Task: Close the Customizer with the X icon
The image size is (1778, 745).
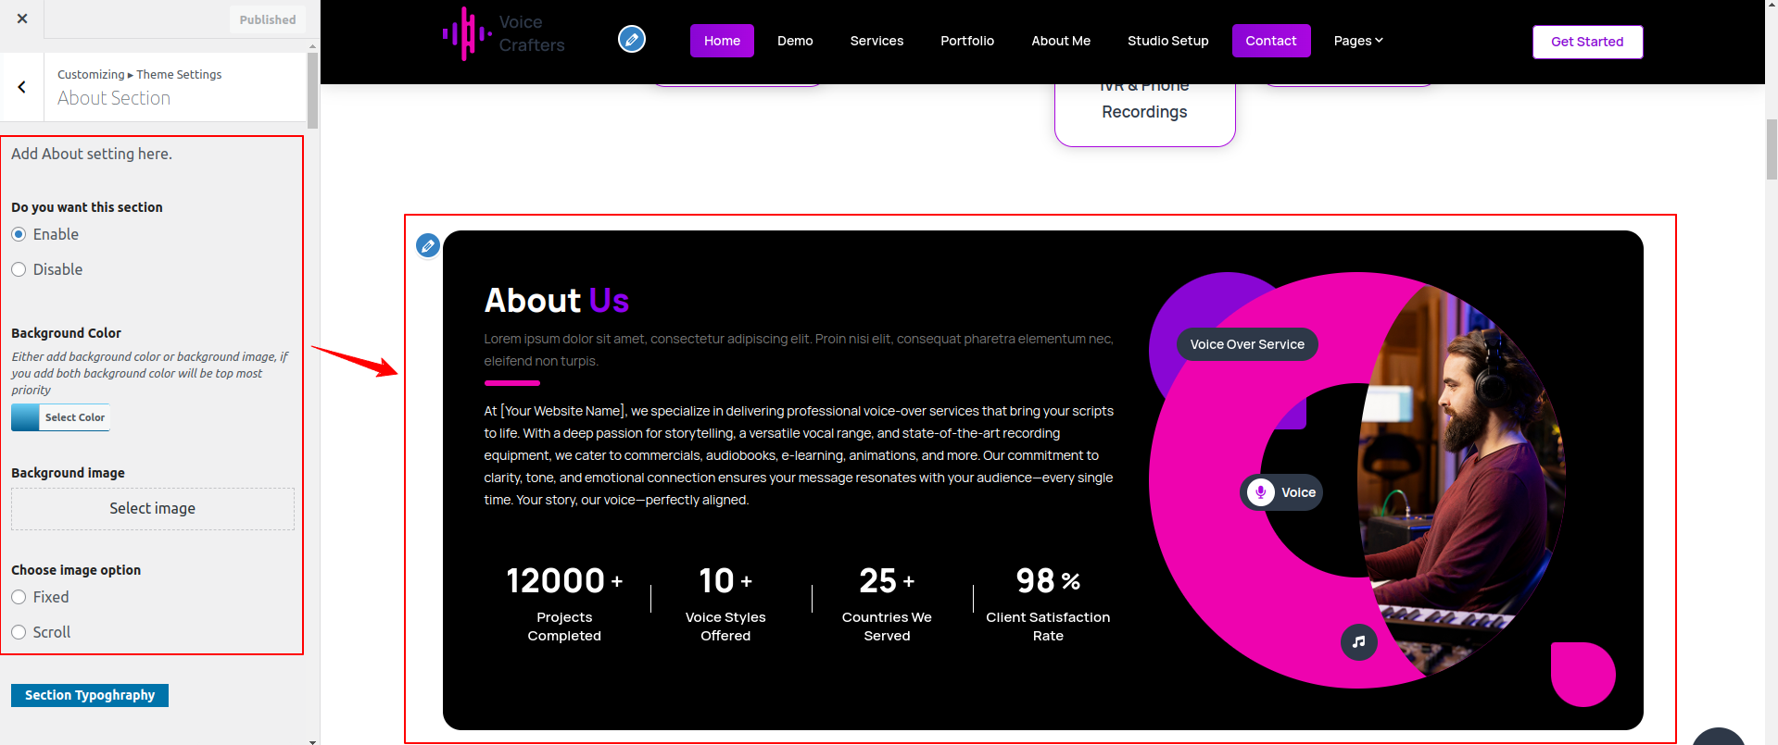Action: pyautogui.click(x=22, y=19)
